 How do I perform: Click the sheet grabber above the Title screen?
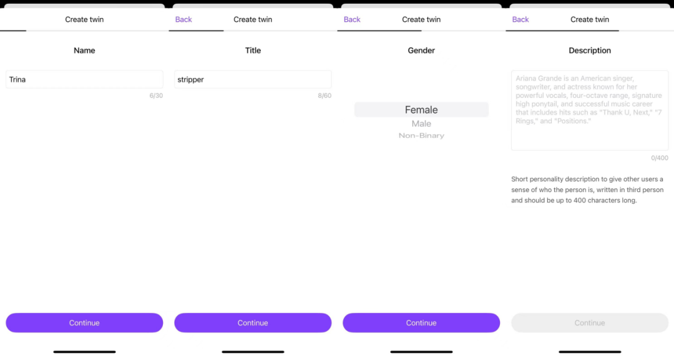coord(253,6)
